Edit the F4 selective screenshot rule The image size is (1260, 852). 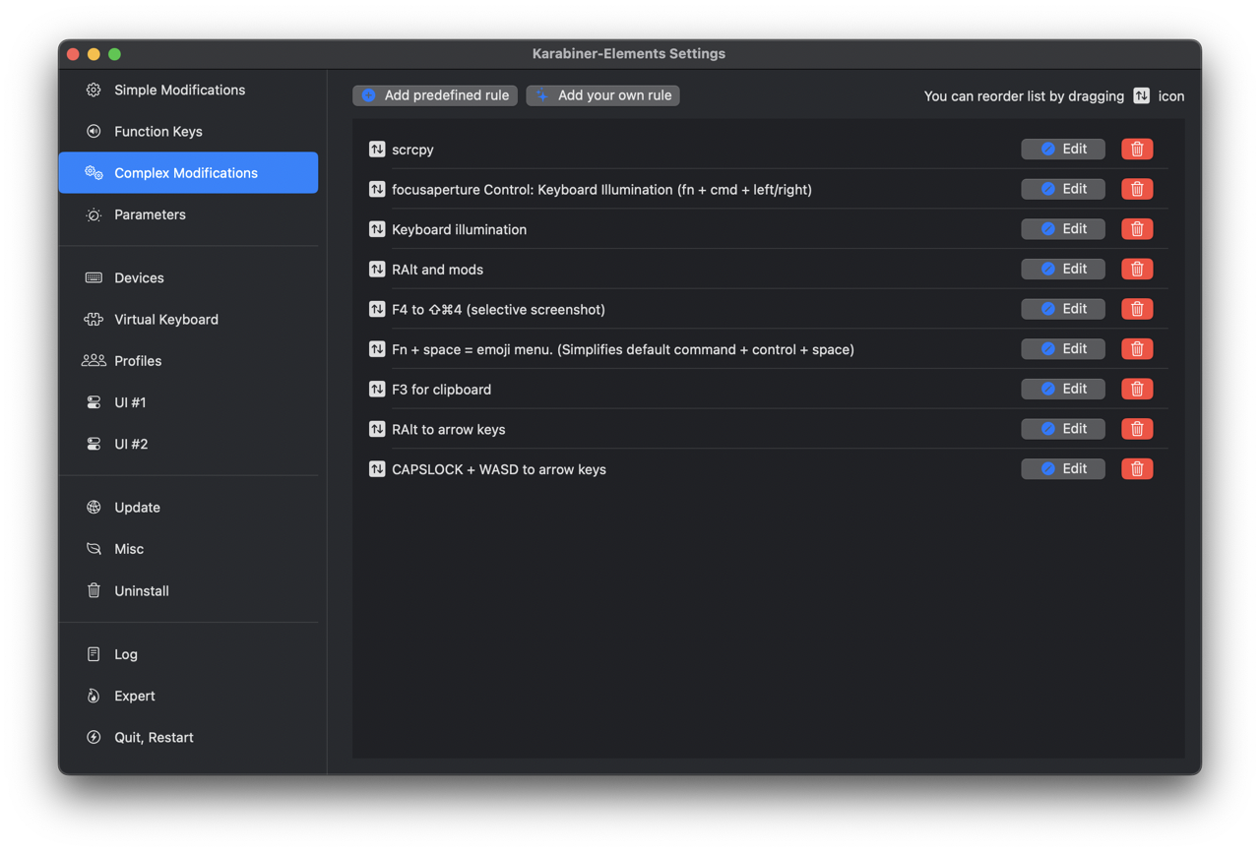[x=1063, y=309]
